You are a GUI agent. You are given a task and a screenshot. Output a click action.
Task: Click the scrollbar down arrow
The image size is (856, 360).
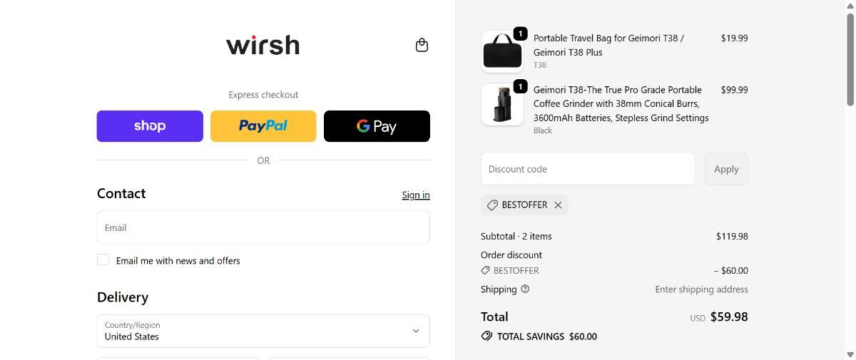[x=850, y=354]
